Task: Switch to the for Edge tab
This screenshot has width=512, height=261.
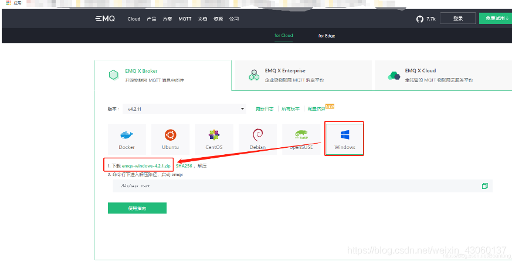Action: (x=327, y=36)
